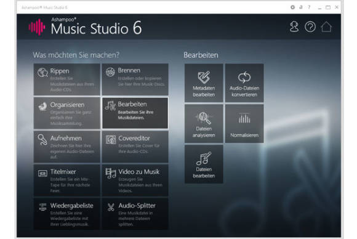Go to home via house icon

coord(326,27)
